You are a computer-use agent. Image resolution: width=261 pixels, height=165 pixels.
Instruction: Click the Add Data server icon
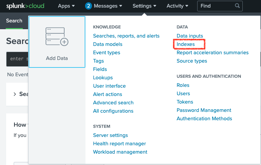tap(57, 36)
